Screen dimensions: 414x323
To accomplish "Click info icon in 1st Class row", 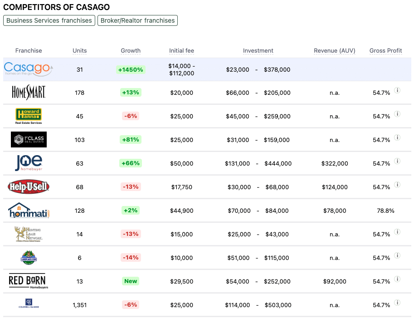I will [x=397, y=137].
